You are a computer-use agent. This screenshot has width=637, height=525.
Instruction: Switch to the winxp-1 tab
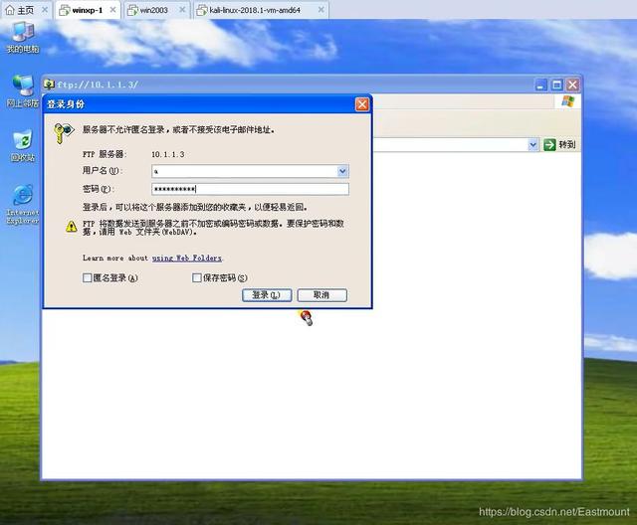pos(88,10)
